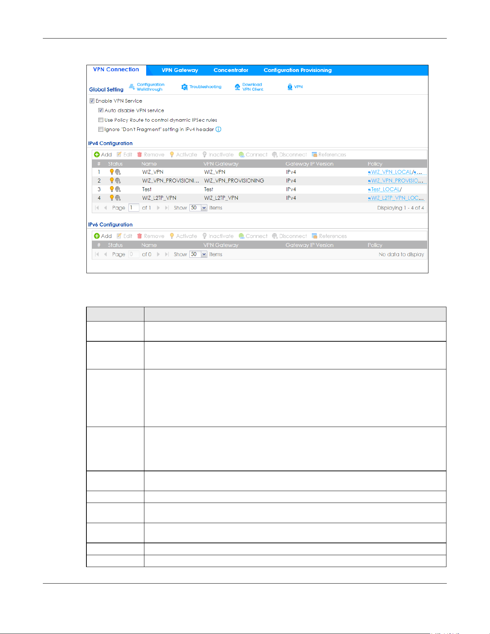This screenshot has width=490, height=634.
Task: Open the Configuration Walkthrough icon
Action: click(132, 87)
